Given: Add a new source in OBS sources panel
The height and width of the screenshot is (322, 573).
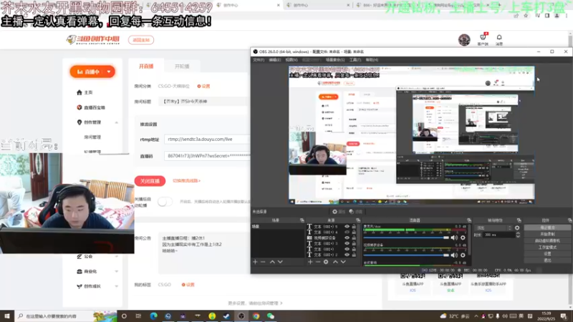Looking at the screenshot, I should coord(310,262).
